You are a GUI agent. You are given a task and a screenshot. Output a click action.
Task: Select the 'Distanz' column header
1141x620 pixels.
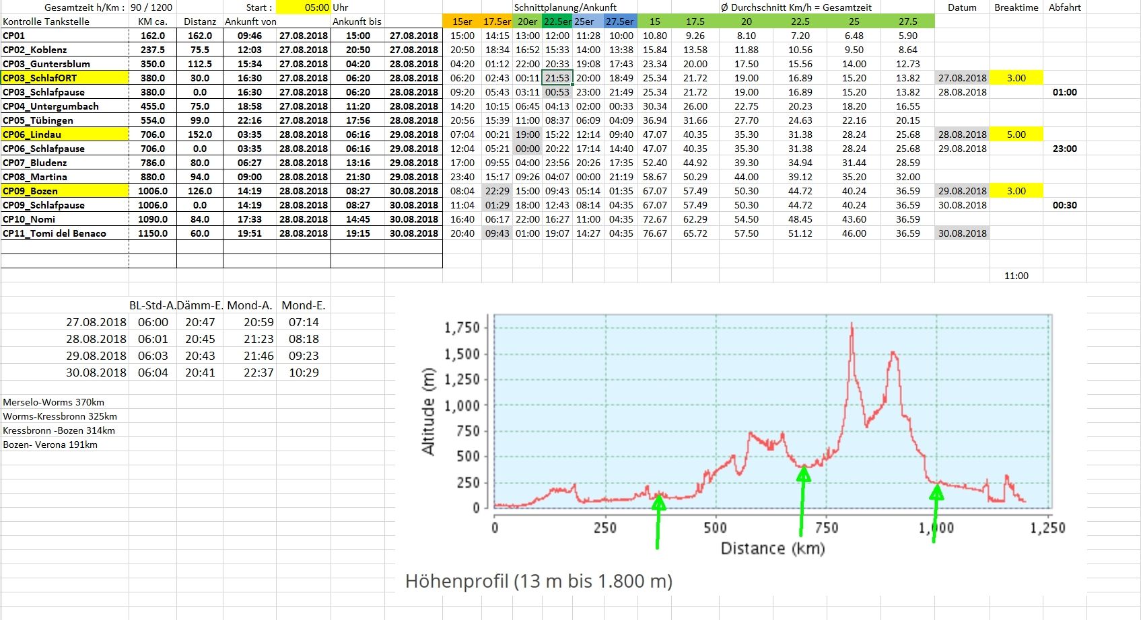200,22
